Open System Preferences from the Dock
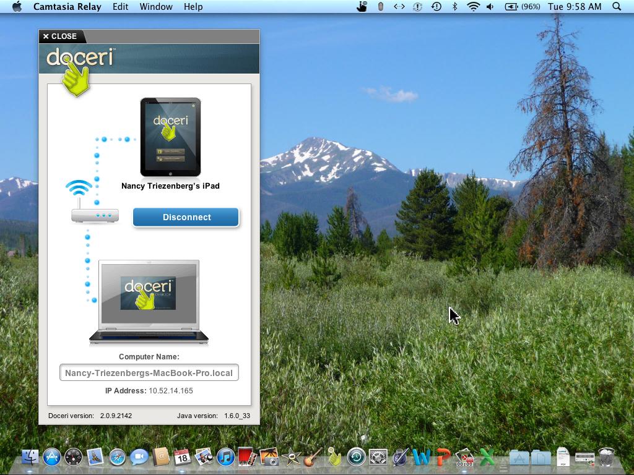Screen dimensions: 634x475 point(378,457)
